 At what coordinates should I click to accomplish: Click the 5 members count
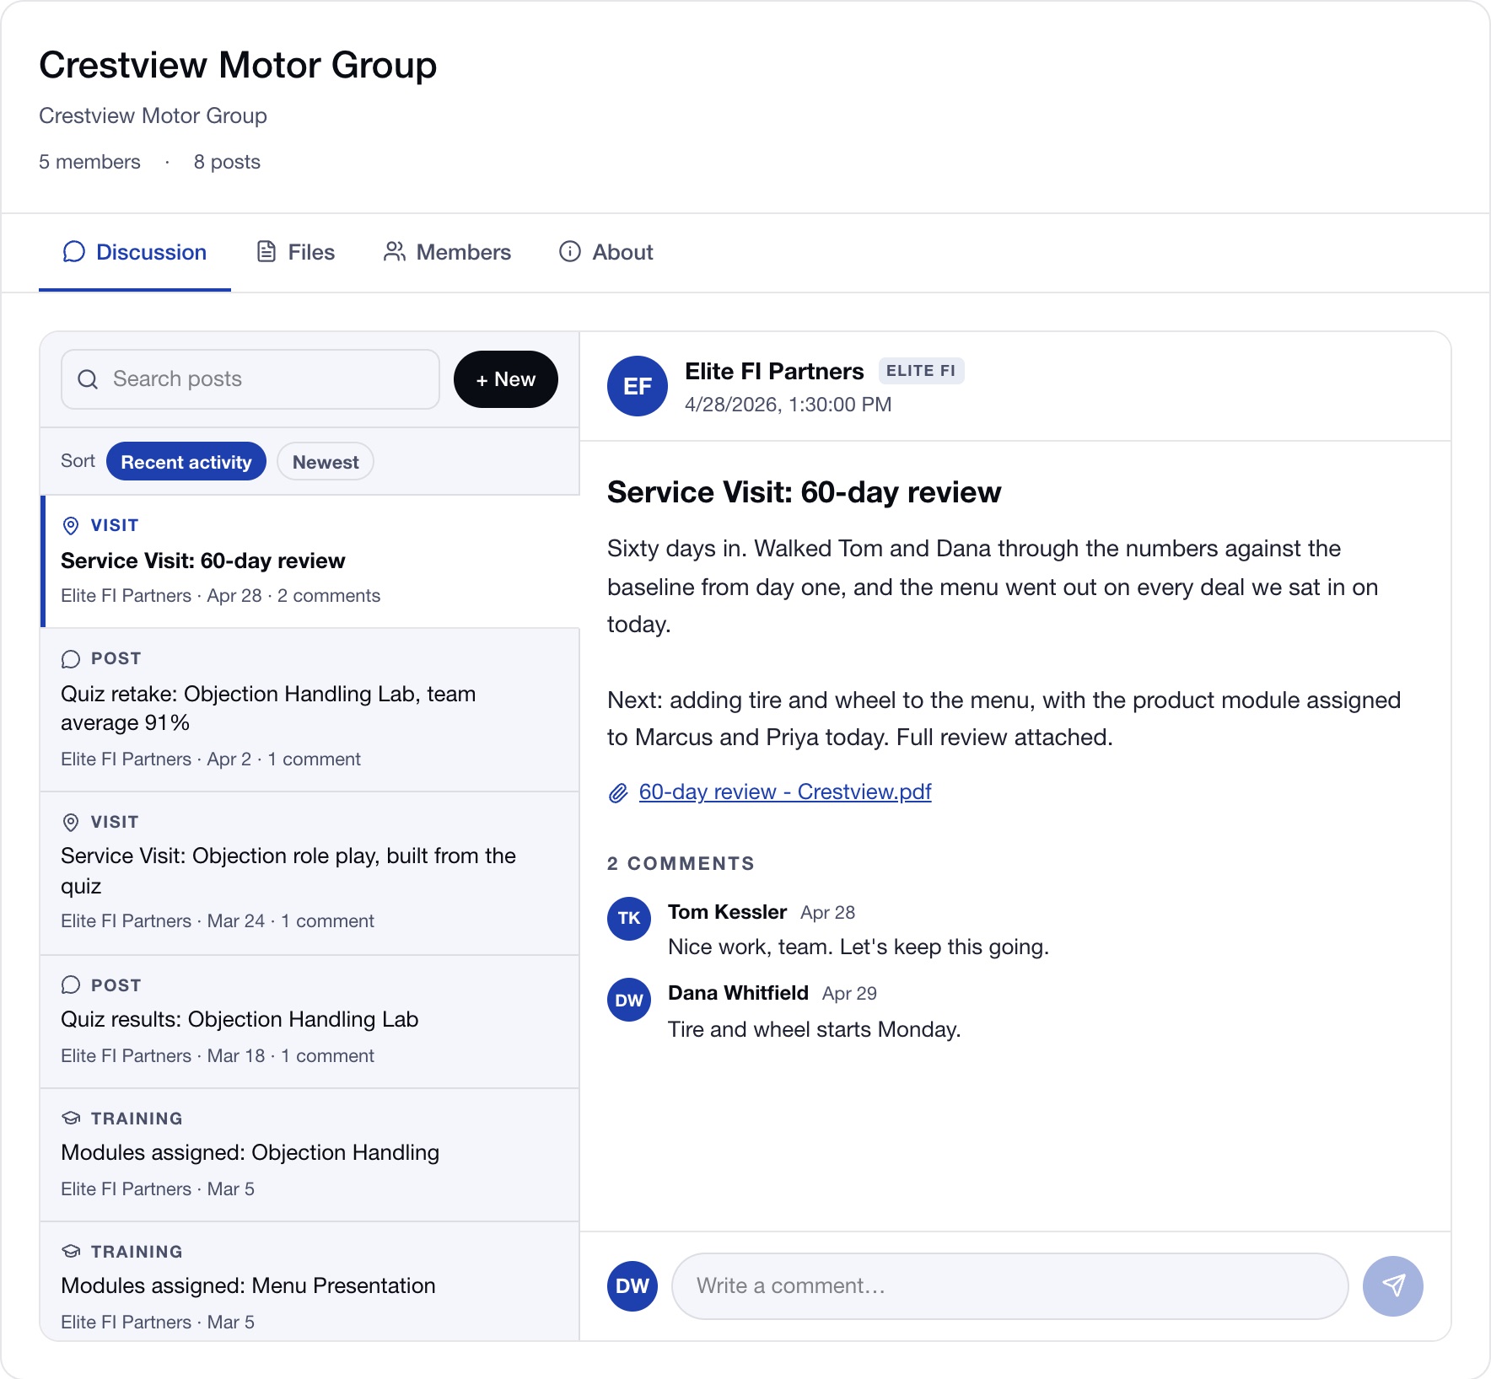click(x=89, y=162)
